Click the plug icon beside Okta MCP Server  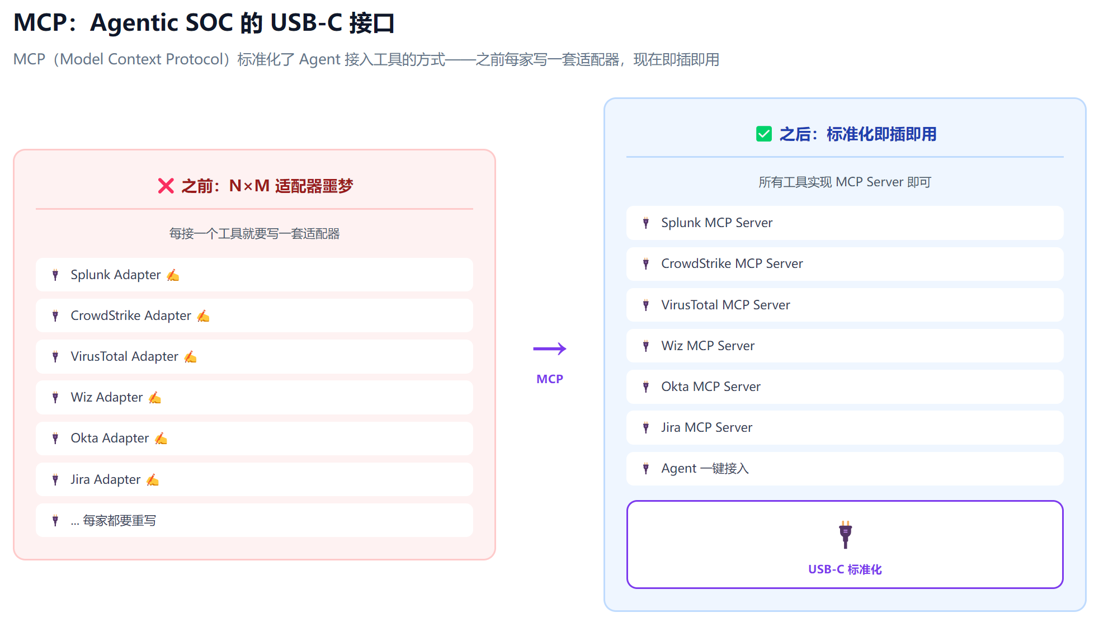[646, 387]
